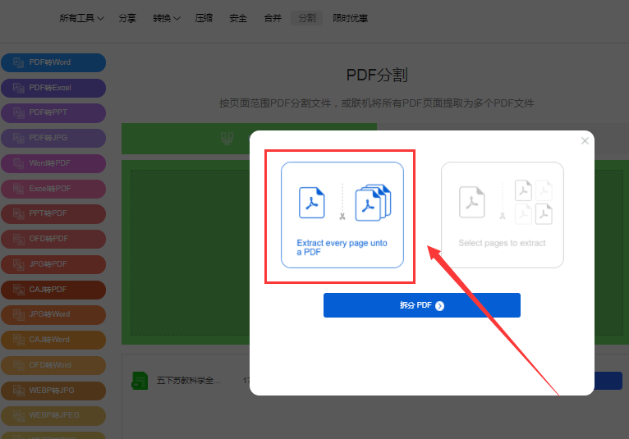Click the PDF转Word sidebar icon
This screenshot has width=629, height=439.
click(x=18, y=62)
